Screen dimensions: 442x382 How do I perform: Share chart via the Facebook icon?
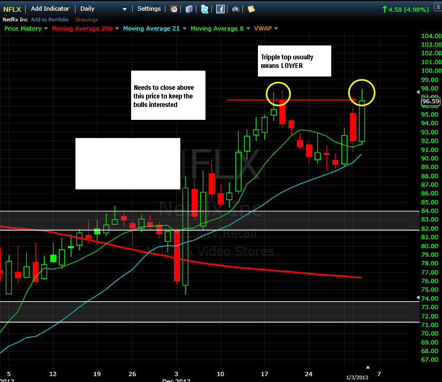pyautogui.click(x=220, y=9)
